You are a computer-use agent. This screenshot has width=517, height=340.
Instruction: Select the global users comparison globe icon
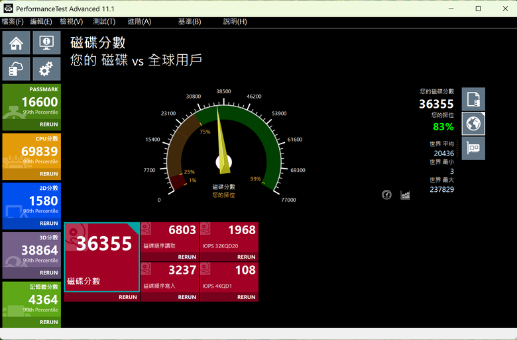click(473, 124)
